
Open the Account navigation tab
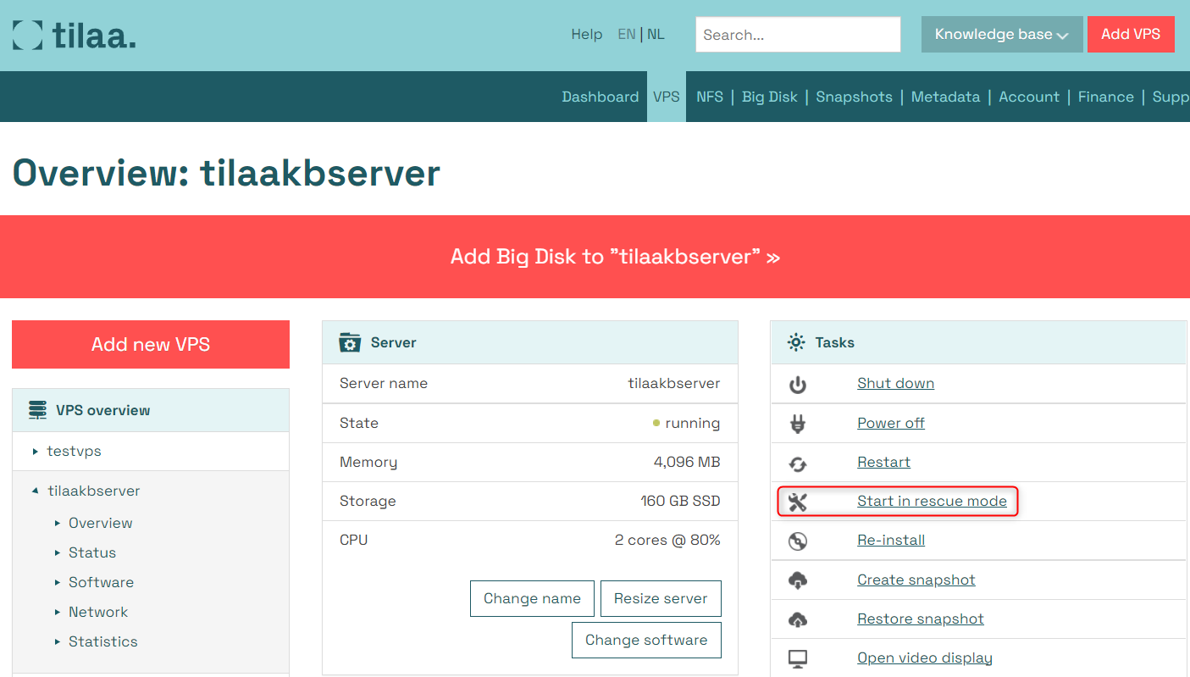tap(1029, 97)
